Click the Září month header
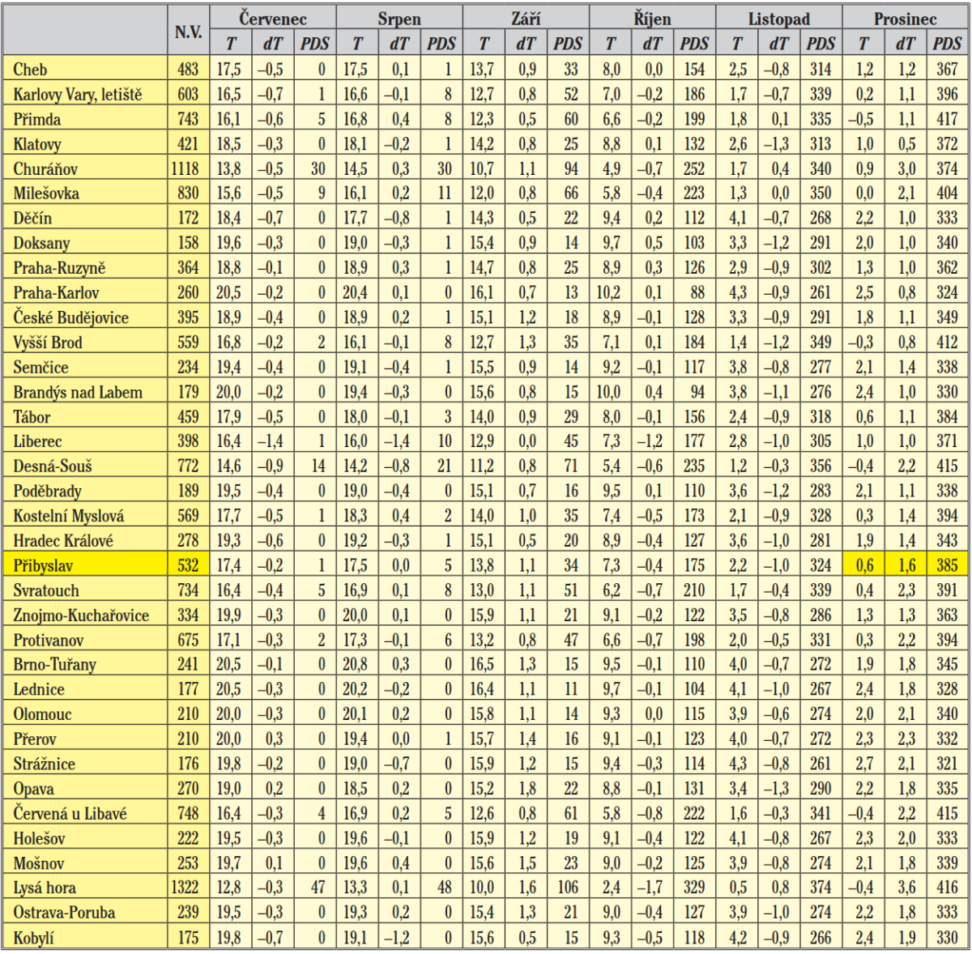Image resolution: width=972 pixels, height=954 pixels. pos(526,18)
